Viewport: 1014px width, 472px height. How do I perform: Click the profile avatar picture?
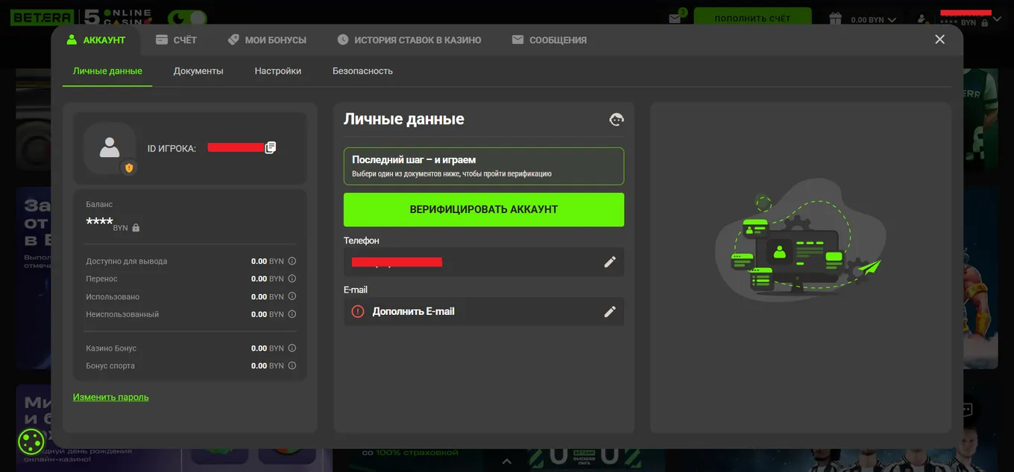(x=110, y=147)
